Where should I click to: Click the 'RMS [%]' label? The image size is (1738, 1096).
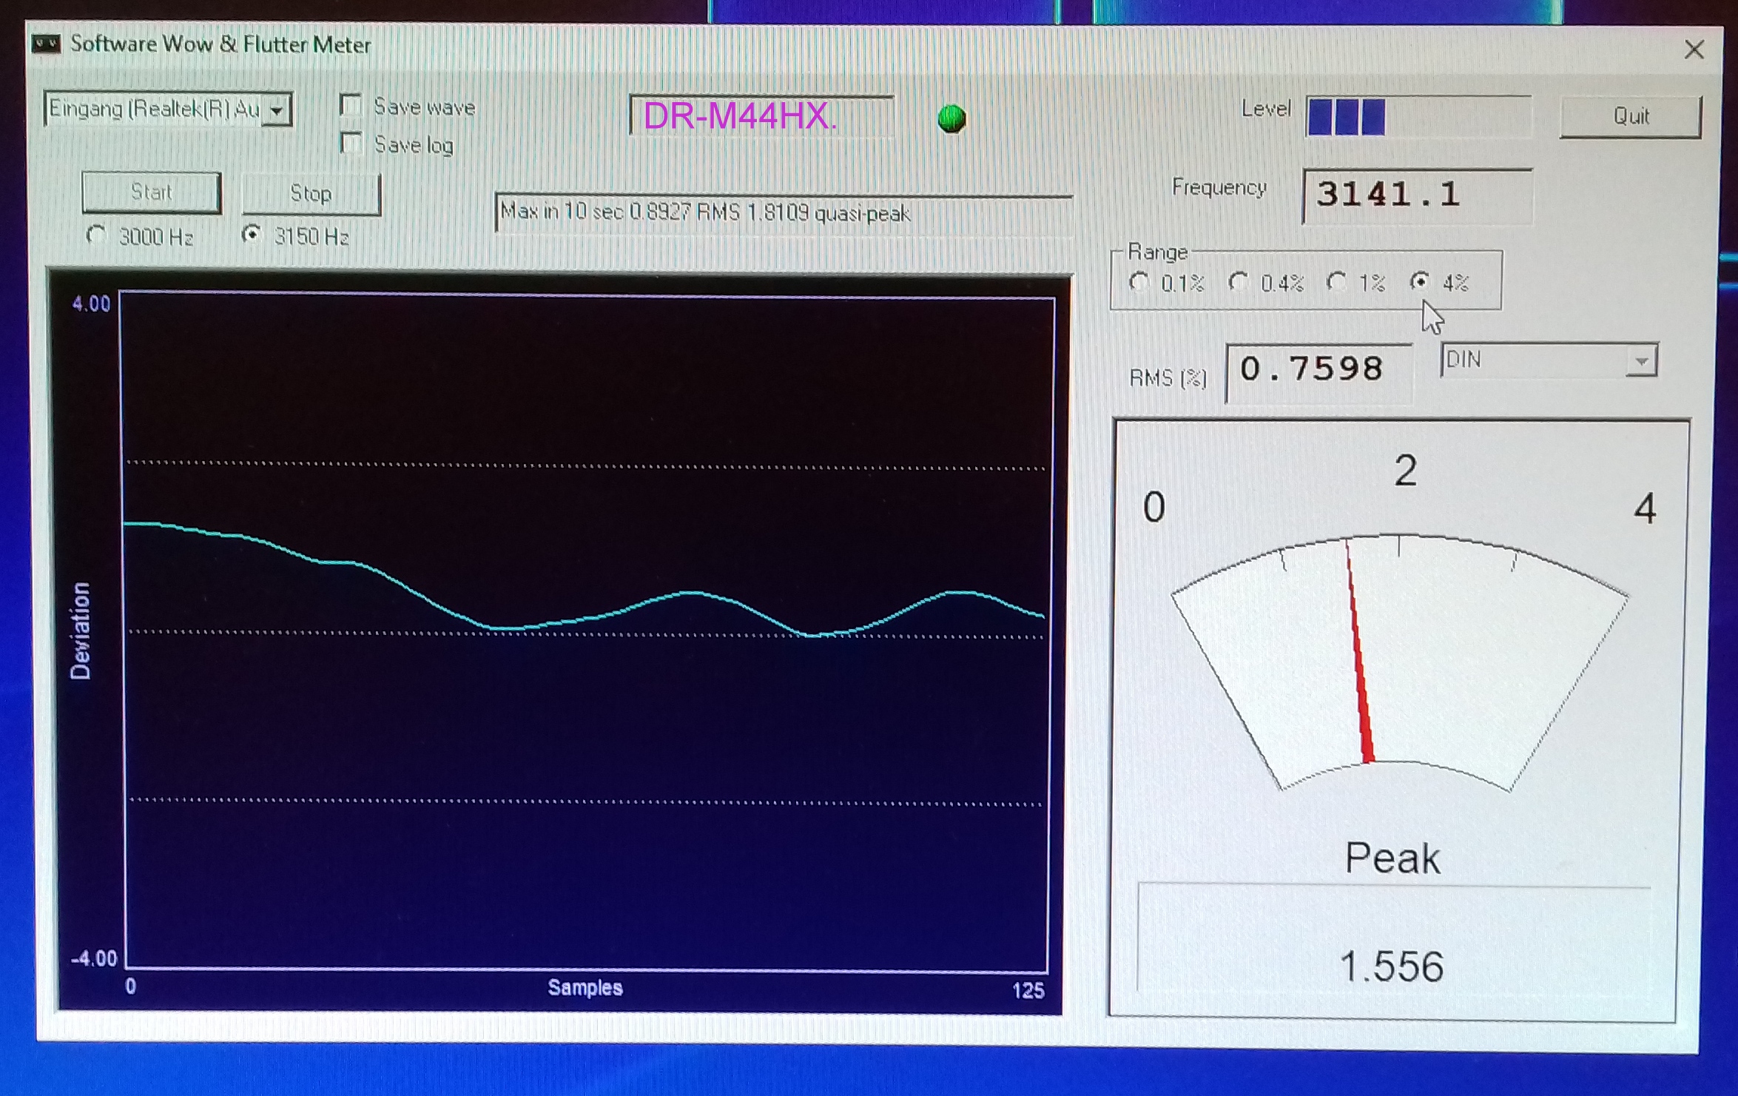coord(1168,378)
